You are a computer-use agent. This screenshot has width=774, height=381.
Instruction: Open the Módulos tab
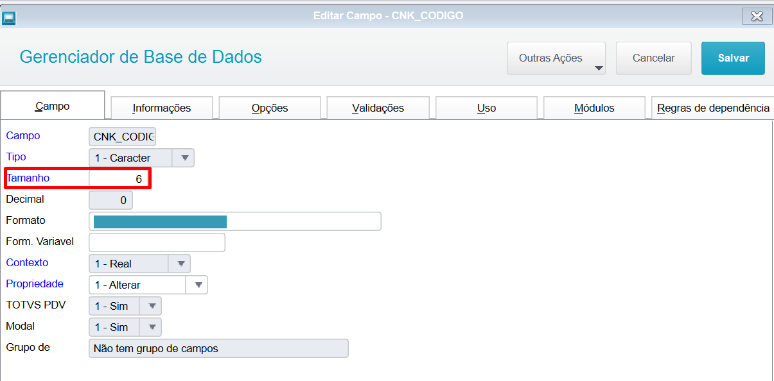tap(594, 108)
